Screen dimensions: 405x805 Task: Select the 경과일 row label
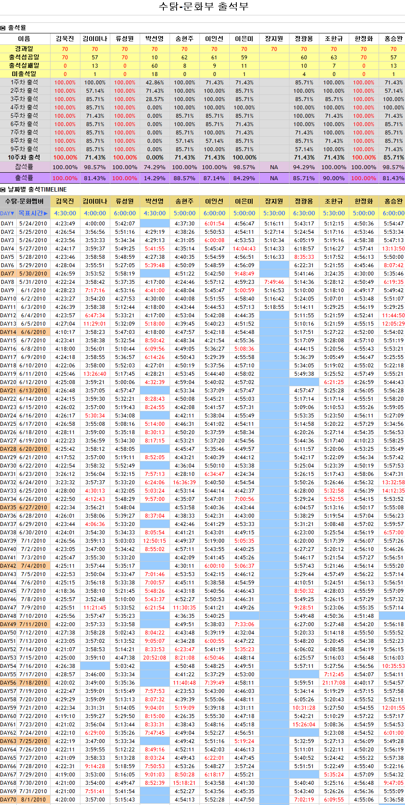pyautogui.click(x=24, y=49)
